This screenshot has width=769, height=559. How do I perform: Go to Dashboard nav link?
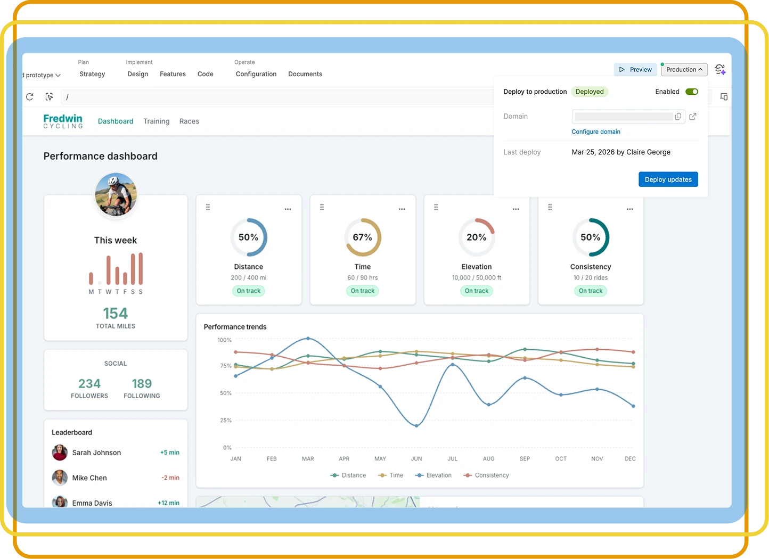tap(116, 121)
